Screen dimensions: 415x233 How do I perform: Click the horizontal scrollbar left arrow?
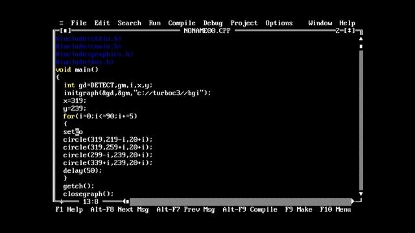click(124, 201)
